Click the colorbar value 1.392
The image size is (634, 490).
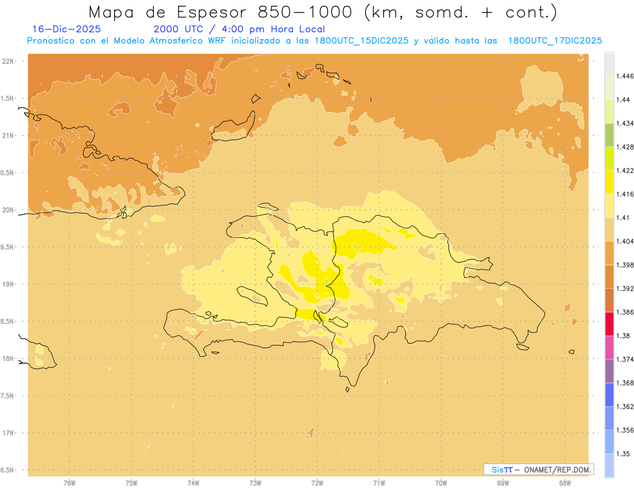(x=625, y=289)
